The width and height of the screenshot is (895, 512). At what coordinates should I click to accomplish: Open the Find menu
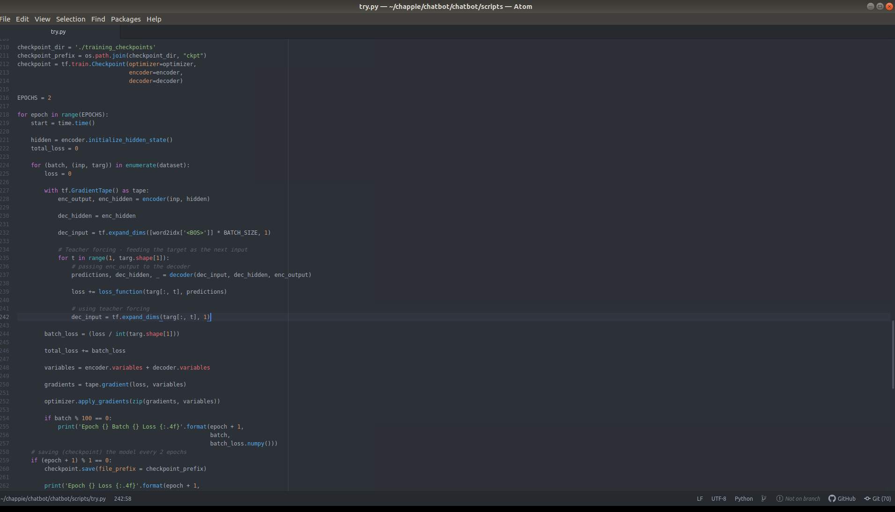click(98, 19)
